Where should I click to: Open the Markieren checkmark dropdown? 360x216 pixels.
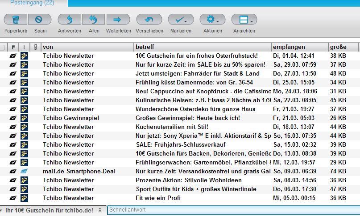point(181,20)
